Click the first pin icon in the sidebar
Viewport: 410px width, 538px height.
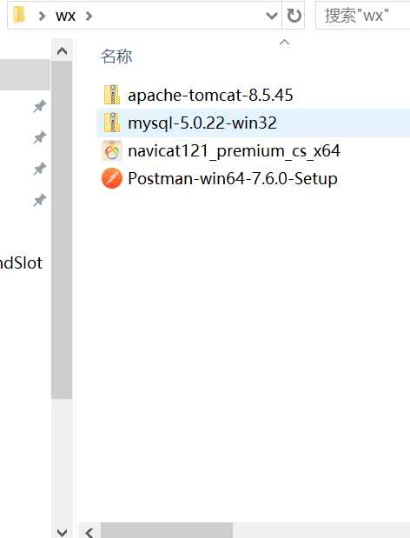[x=39, y=106]
